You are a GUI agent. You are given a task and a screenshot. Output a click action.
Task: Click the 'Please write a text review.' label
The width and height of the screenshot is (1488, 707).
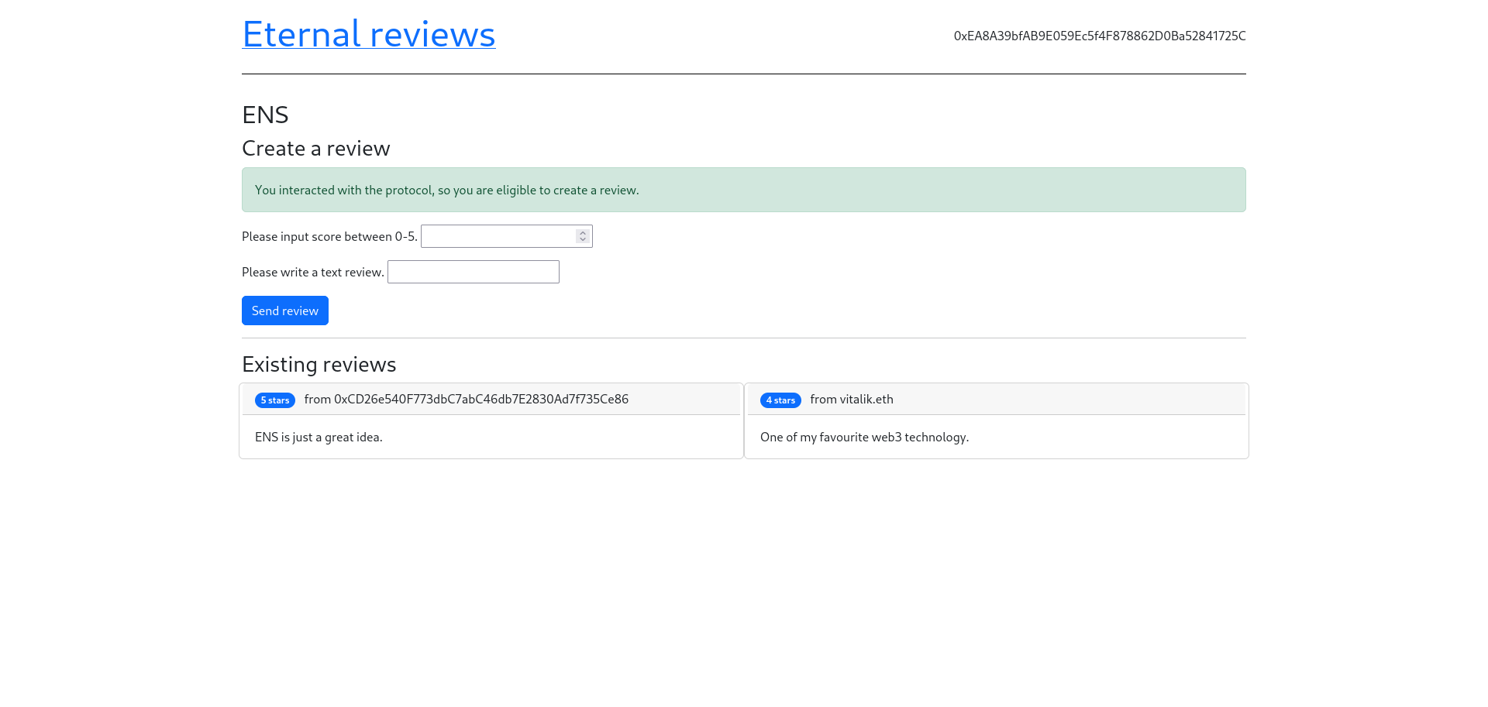coord(313,272)
